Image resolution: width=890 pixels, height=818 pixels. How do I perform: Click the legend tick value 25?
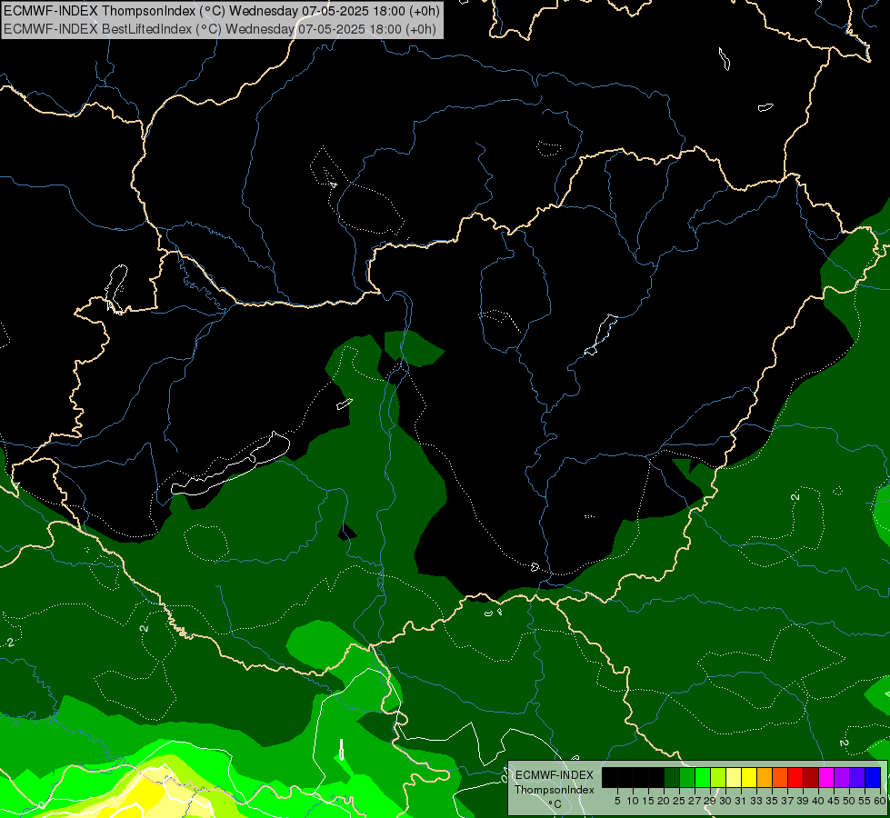coord(679,801)
